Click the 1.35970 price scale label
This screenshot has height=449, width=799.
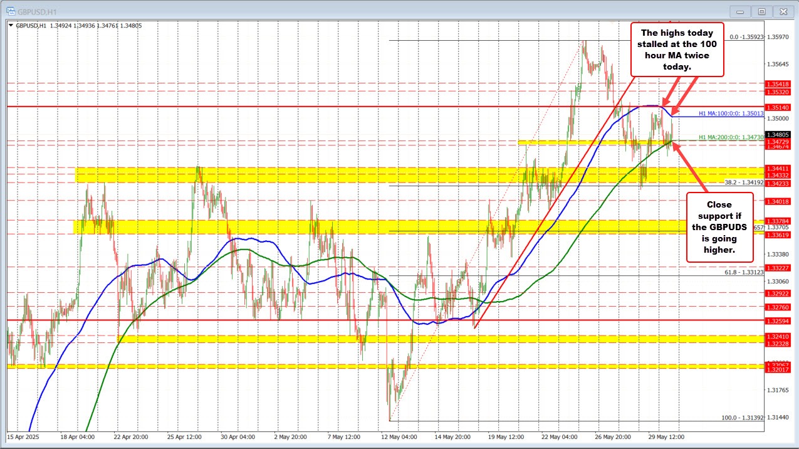779,38
